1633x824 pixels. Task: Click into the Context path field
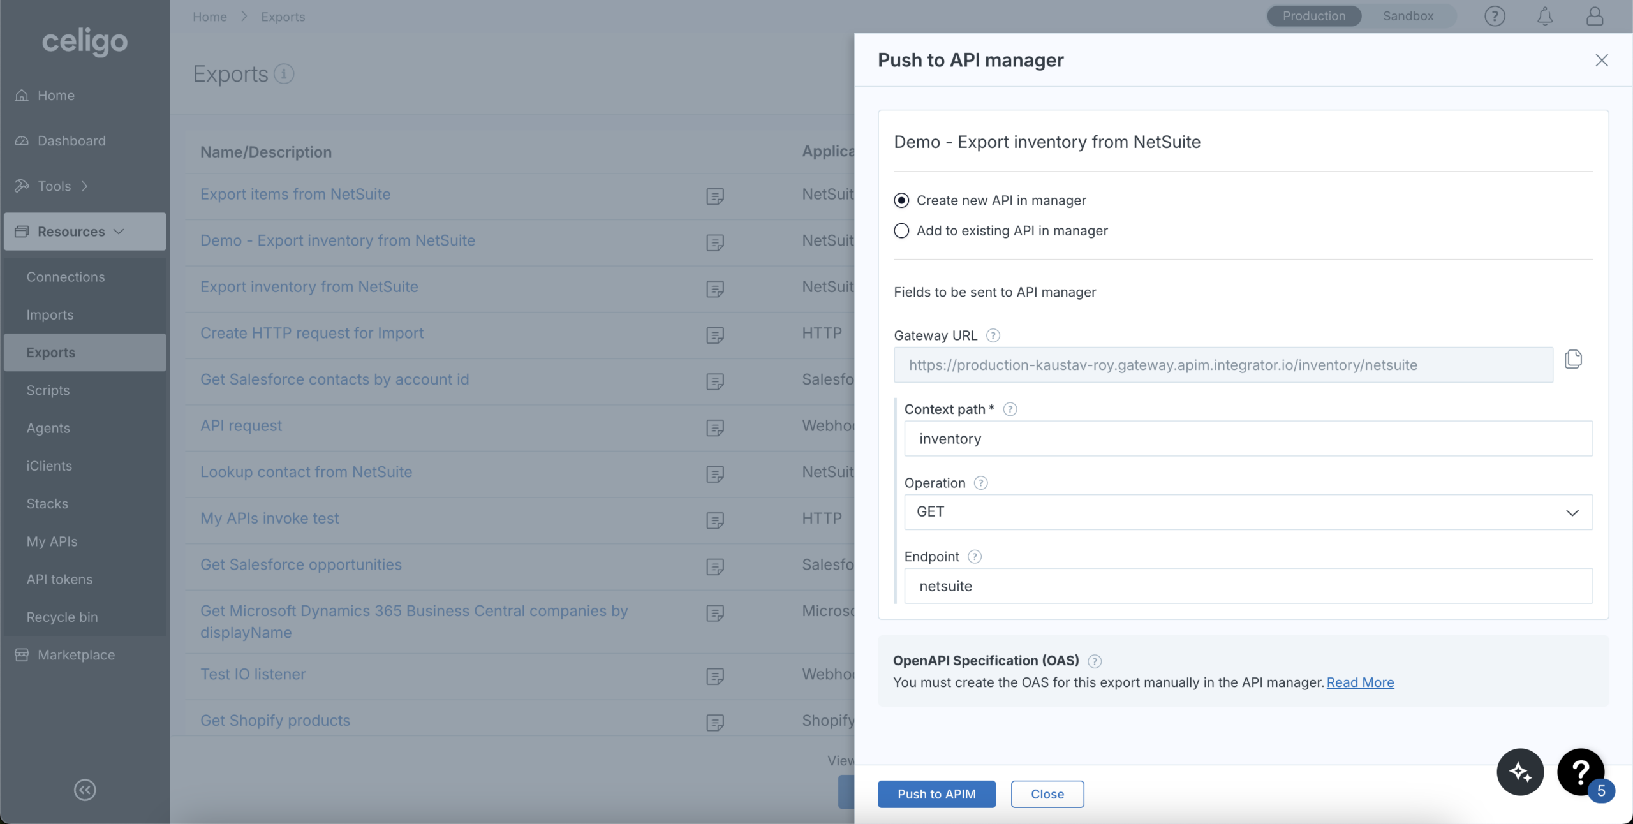(x=1248, y=438)
